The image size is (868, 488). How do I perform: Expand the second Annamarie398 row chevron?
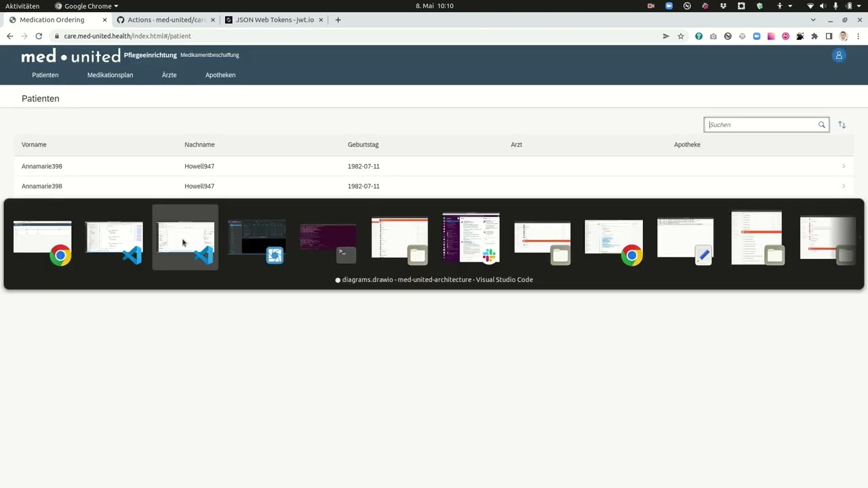click(844, 186)
